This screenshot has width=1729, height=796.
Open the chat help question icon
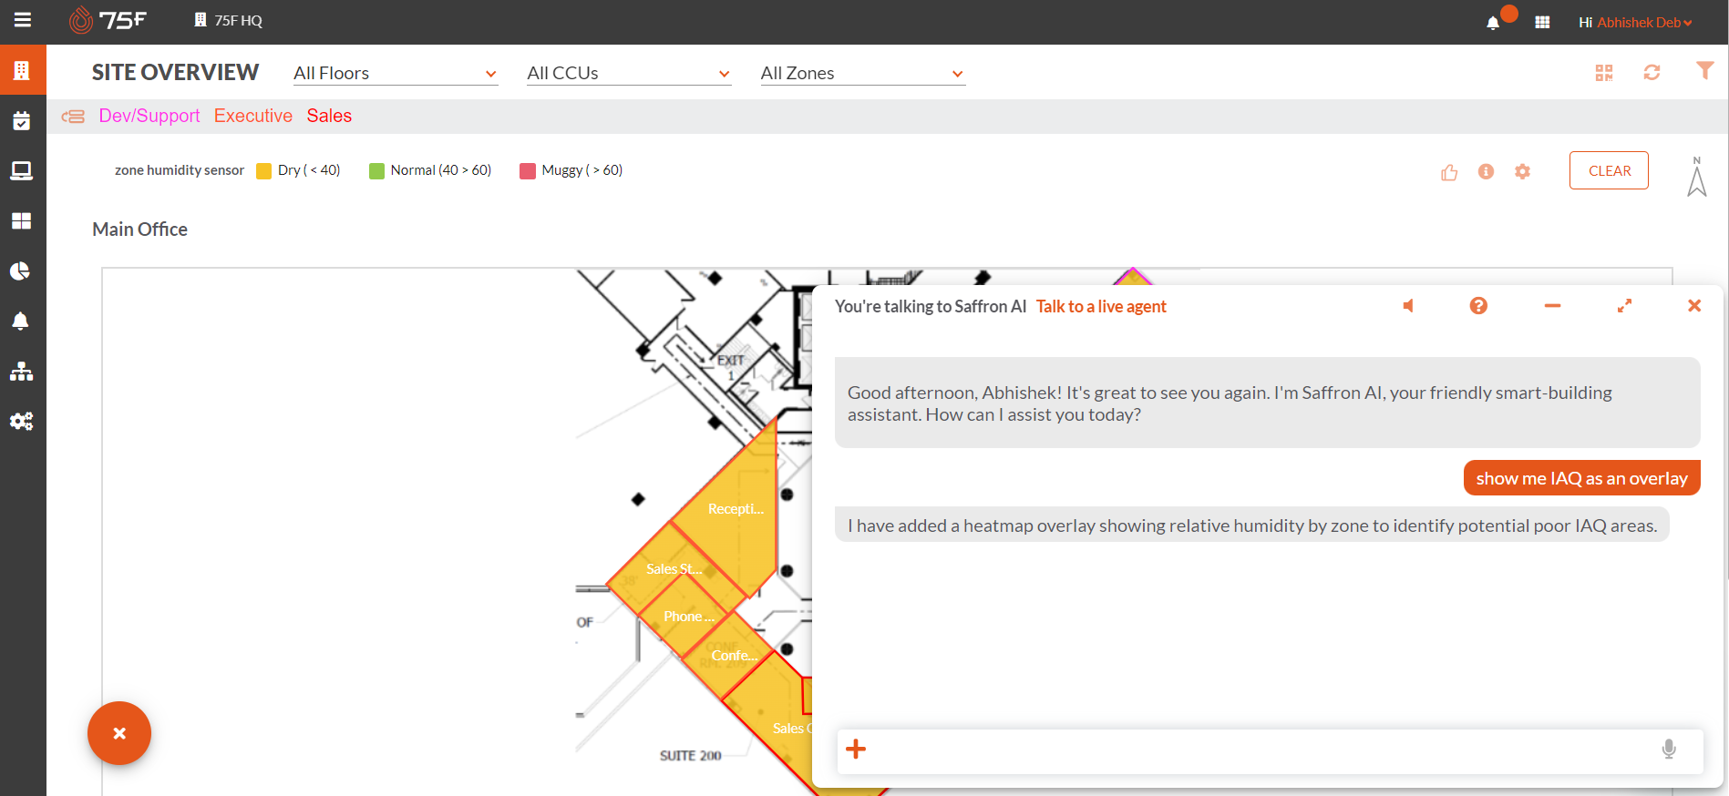click(1478, 306)
